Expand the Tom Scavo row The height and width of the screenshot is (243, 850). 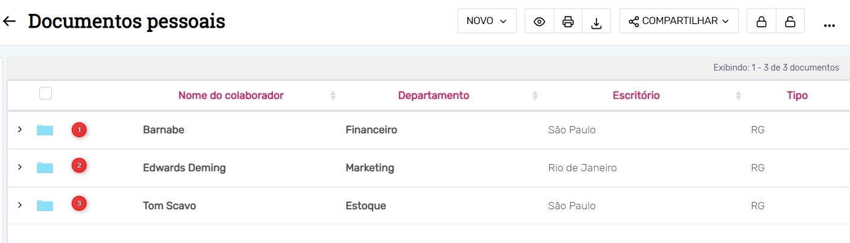19,205
